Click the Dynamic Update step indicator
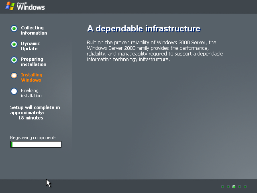The image size is (257, 193). [14, 44]
